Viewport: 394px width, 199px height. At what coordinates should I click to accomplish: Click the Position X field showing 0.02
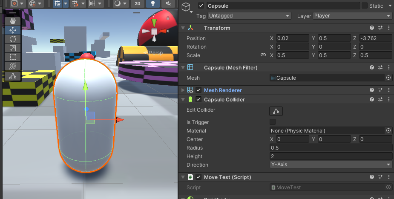(293, 38)
